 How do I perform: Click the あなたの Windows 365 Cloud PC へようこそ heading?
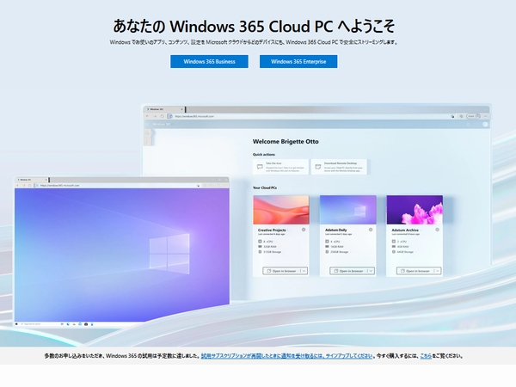[254, 26]
